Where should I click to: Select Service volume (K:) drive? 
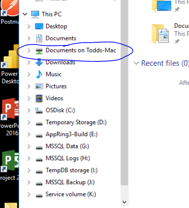(71, 194)
